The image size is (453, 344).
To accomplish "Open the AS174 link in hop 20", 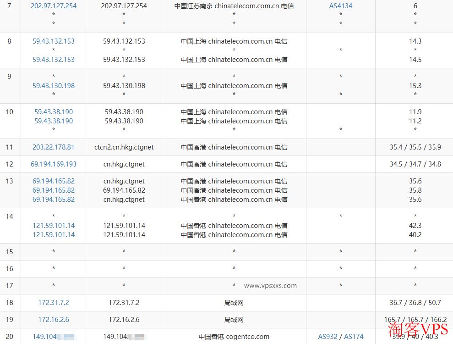I will [x=354, y=337].
